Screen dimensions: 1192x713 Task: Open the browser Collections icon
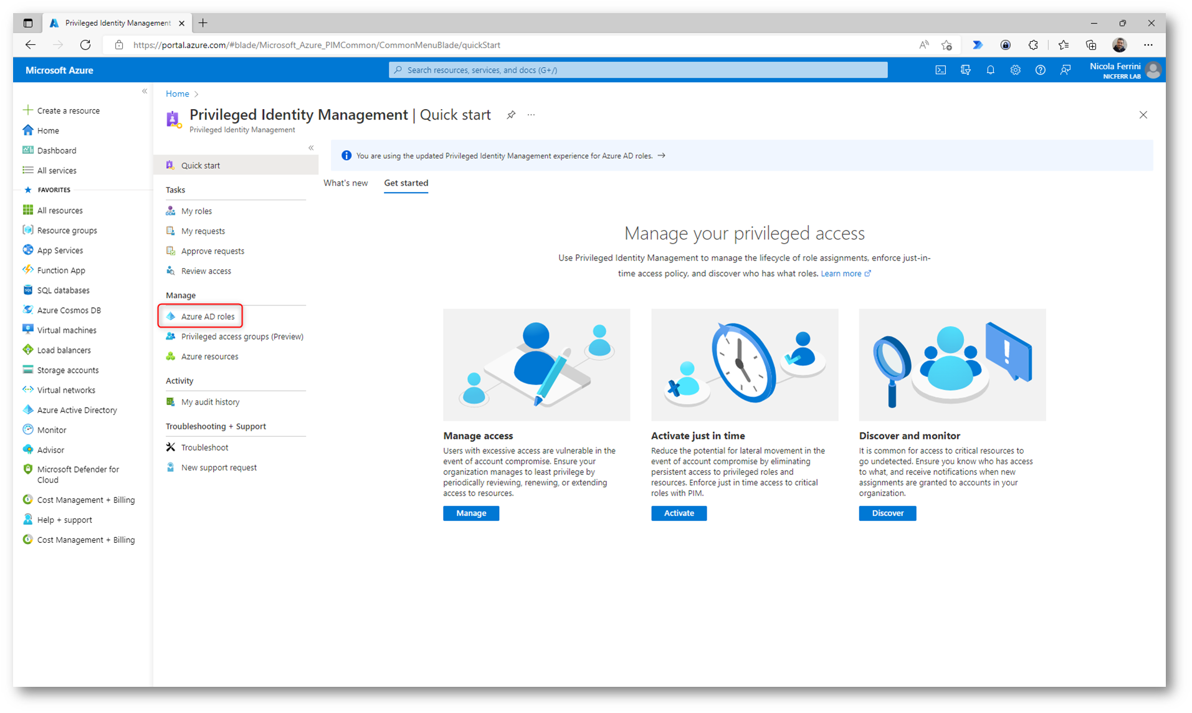point(1090,45)
